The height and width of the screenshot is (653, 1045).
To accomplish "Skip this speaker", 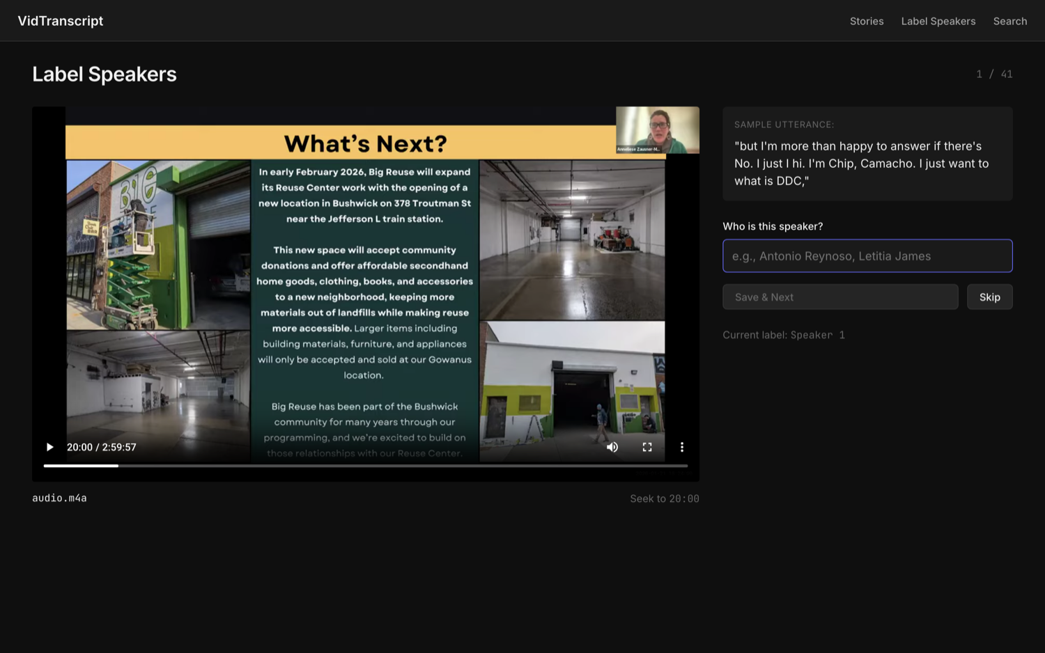I will [989, 297].
